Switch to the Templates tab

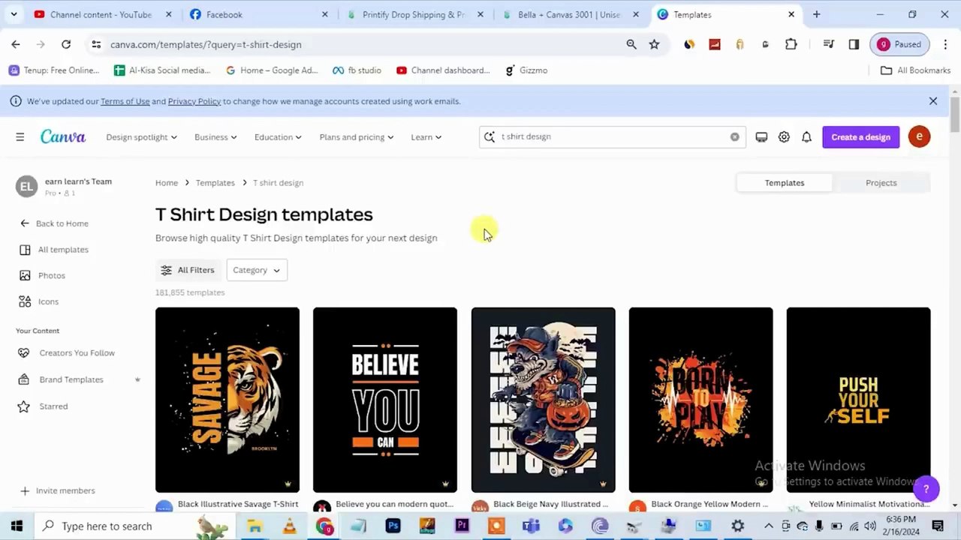[785, 183]
